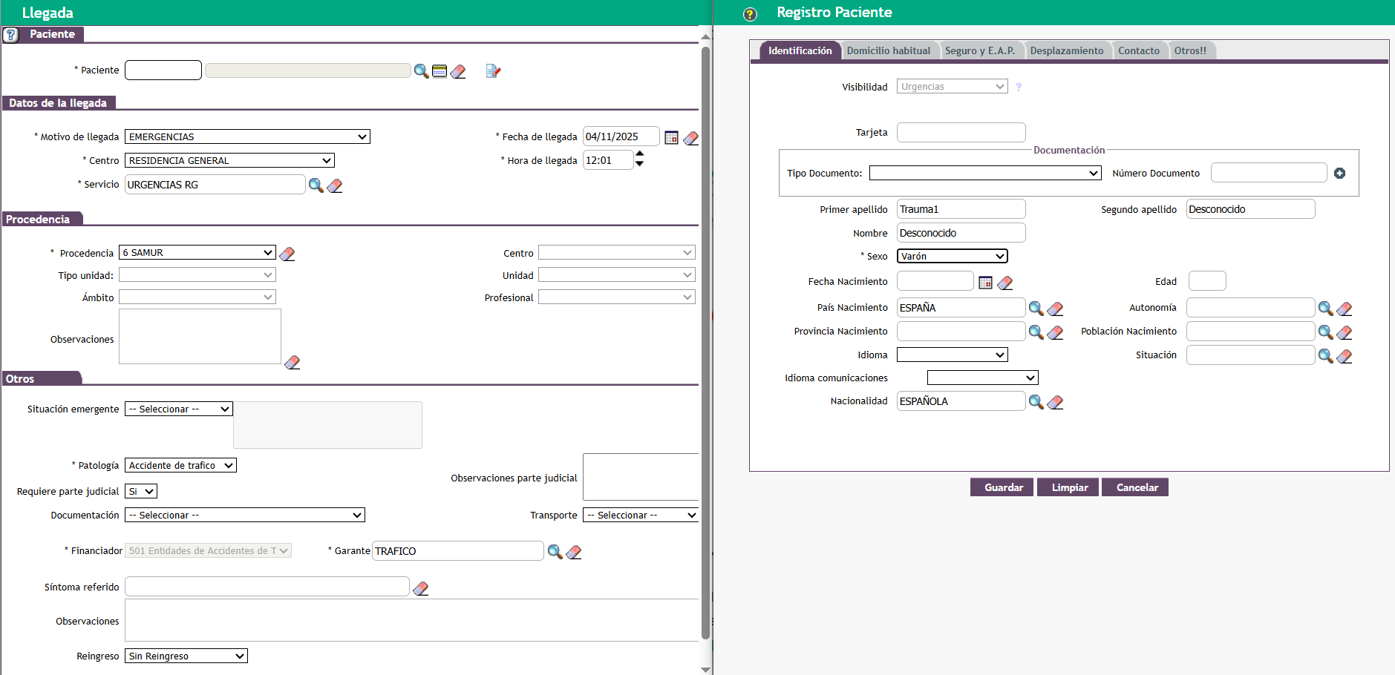Open the calendar picker for Fecha de llegada

(671, 138)
